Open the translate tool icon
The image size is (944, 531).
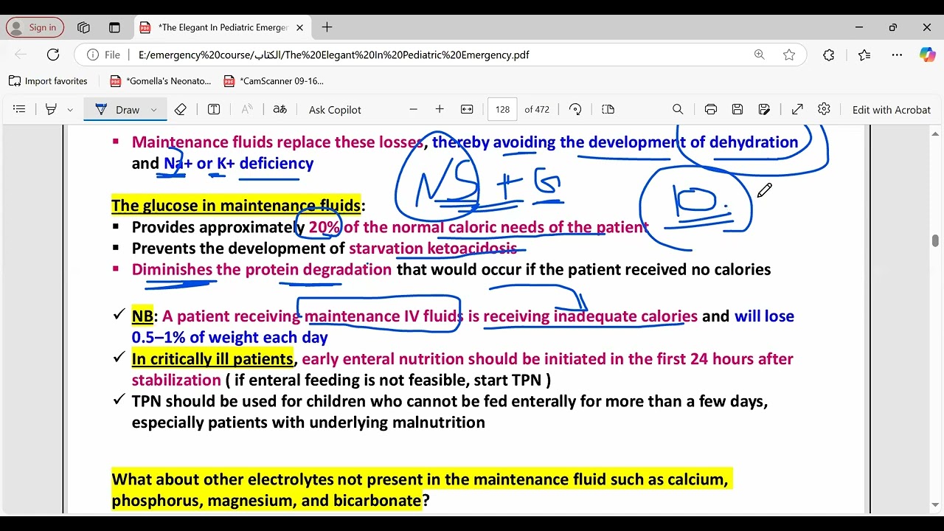tap(280, 109)
